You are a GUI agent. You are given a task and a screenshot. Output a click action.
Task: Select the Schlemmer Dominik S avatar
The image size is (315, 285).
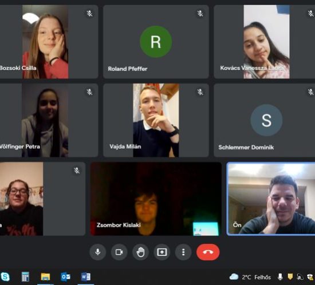[266, 120]
